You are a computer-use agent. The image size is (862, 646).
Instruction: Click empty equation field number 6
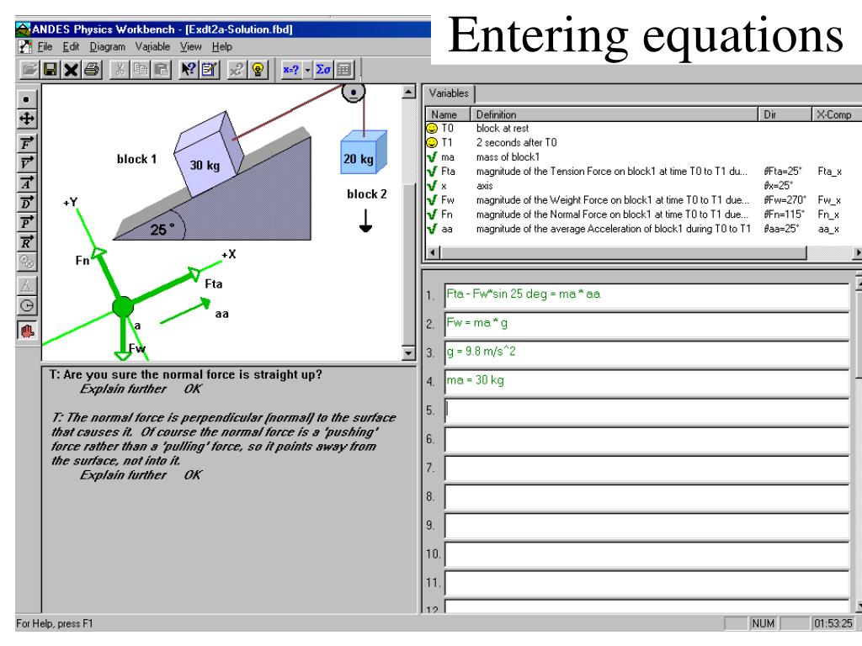tap(647, 438)
